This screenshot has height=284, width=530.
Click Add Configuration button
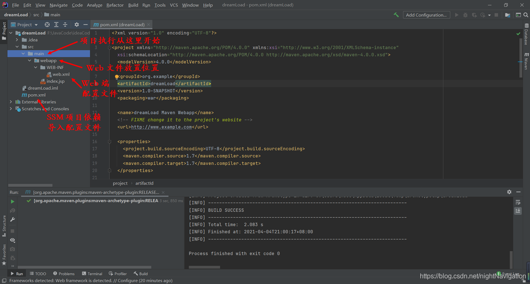point(426,15)
